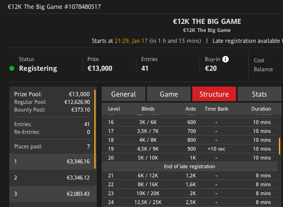Click the first place prize row

tap(52, 161)
